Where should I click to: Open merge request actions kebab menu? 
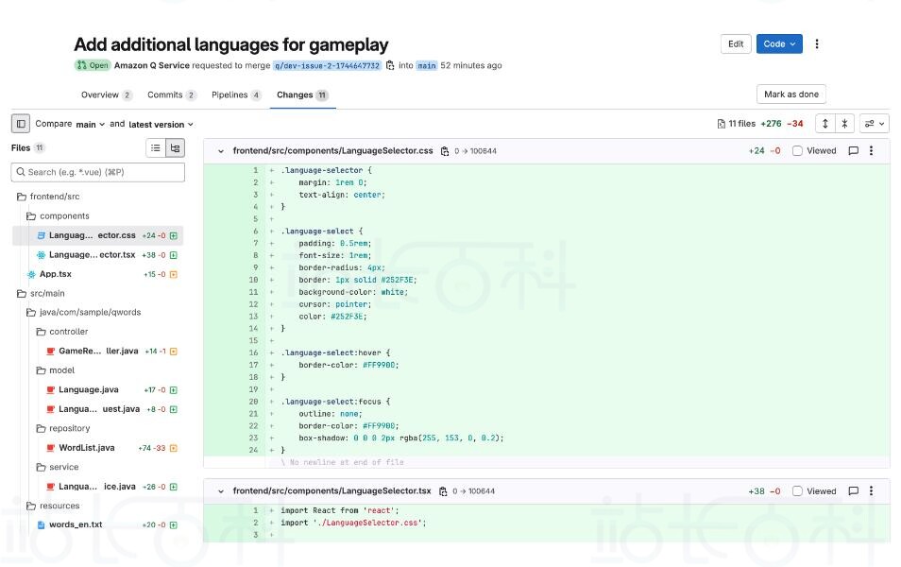pos(817,43)
